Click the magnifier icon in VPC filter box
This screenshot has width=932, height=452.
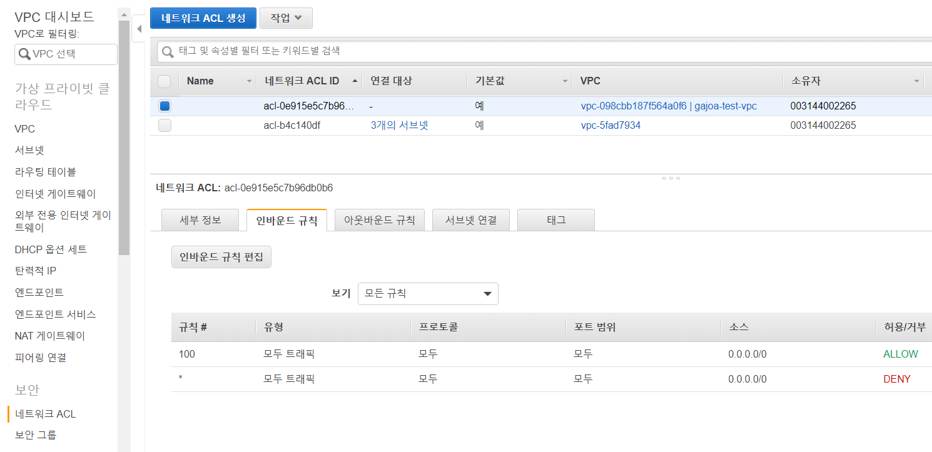point(24,54)
